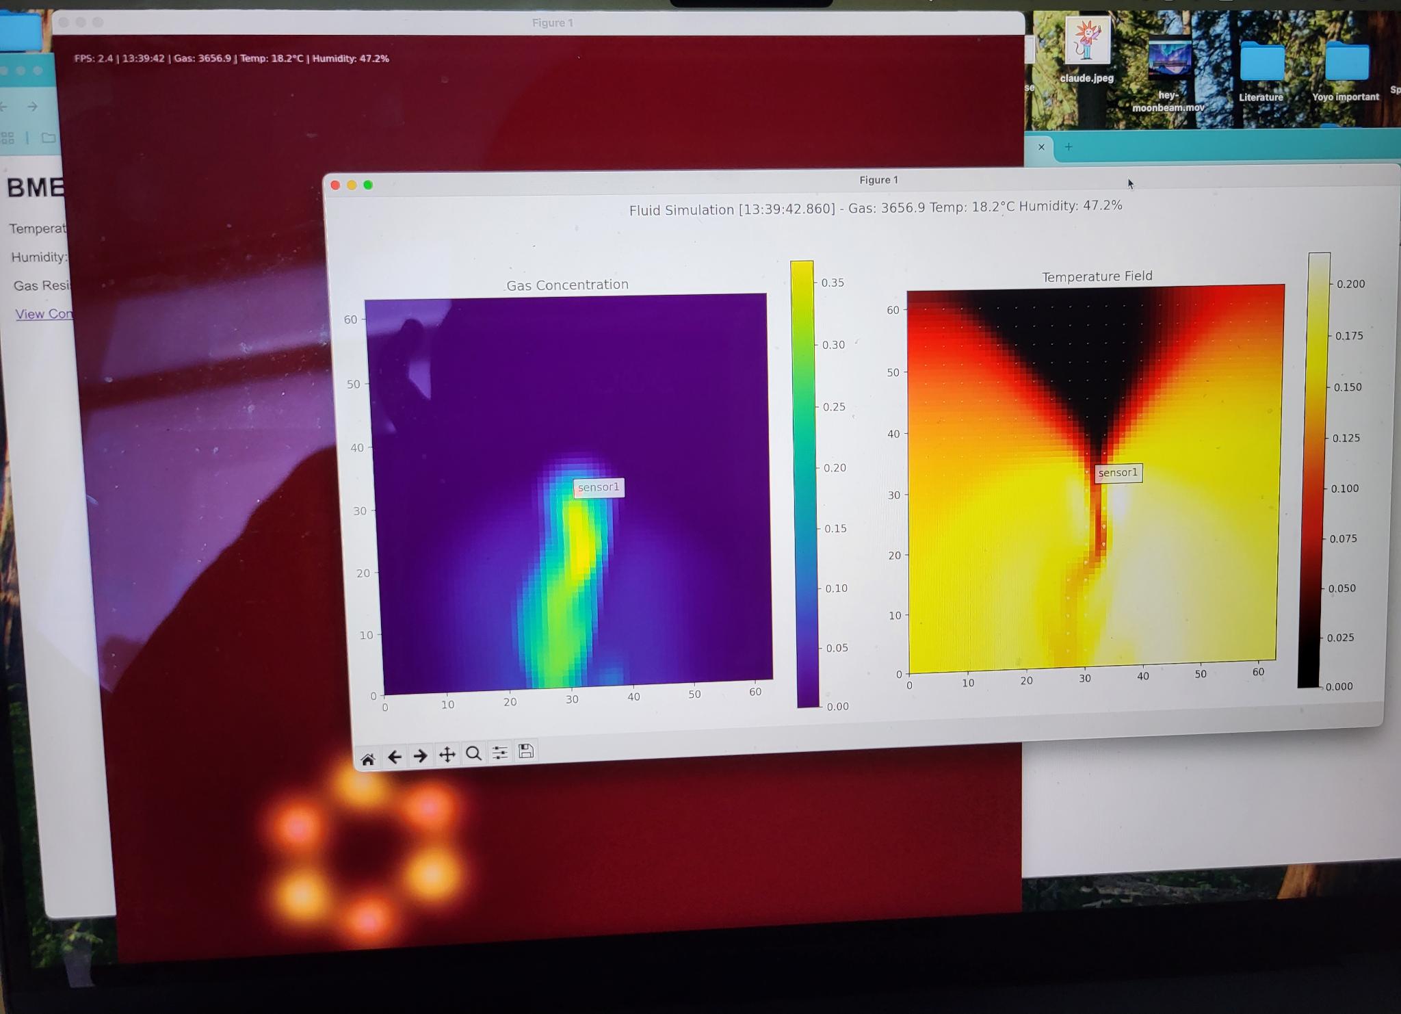Select the Zoom magnifier tool
The width and height of the screenshot is (1401, 1014).
coord(473,753)
